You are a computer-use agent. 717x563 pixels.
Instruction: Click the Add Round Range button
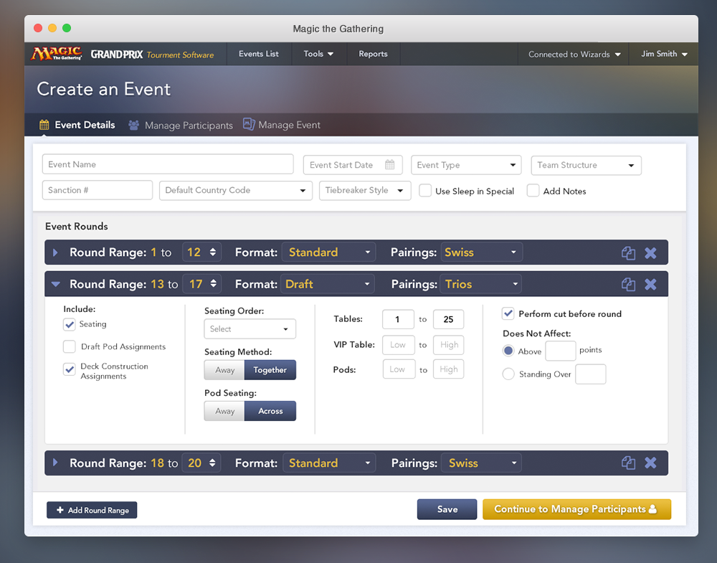92,510
